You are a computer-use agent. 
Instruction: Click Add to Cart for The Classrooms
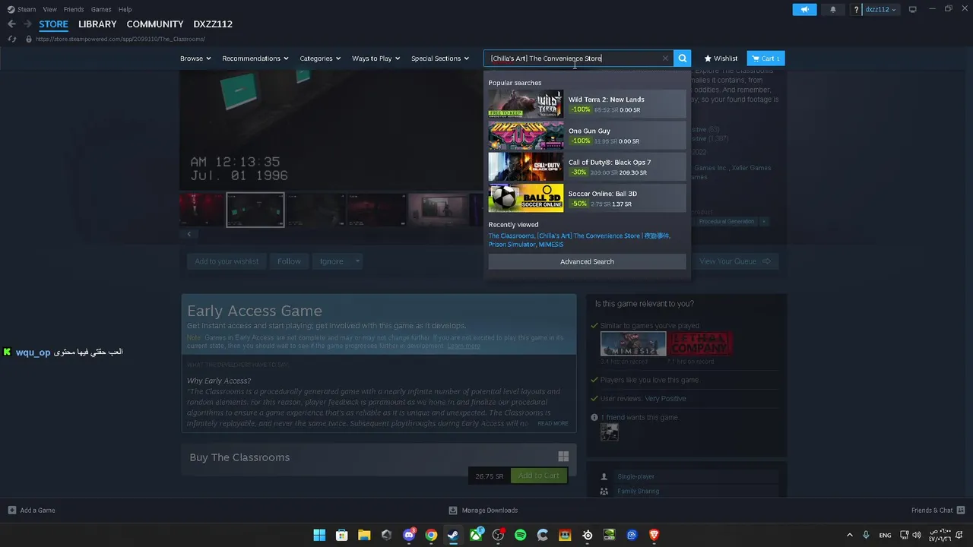(539, 476)
